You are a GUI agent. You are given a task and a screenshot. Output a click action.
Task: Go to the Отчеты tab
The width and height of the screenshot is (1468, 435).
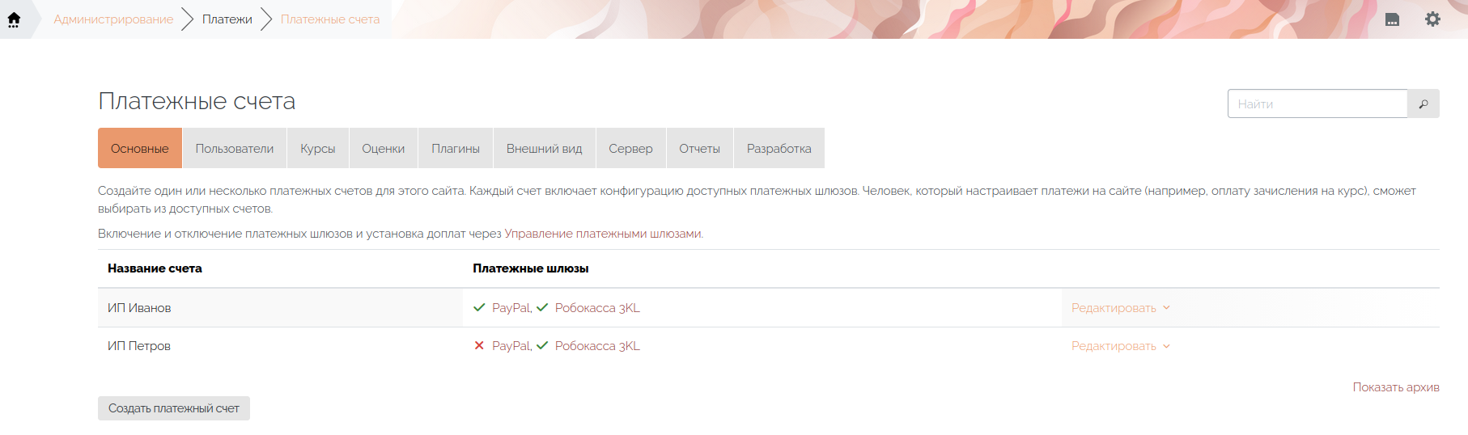[699, 149]
